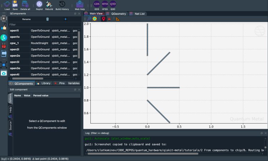Switch to the Library tab
This screenshot has height=161, width=268.
tap(44, 83)
